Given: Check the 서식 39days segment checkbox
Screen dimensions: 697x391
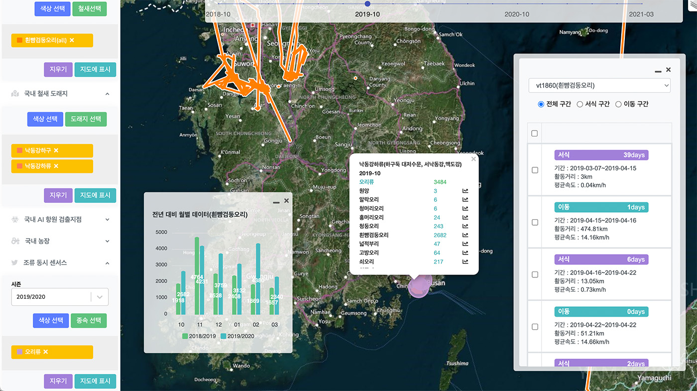Looking at the screenshot, I should click(535, 170).
